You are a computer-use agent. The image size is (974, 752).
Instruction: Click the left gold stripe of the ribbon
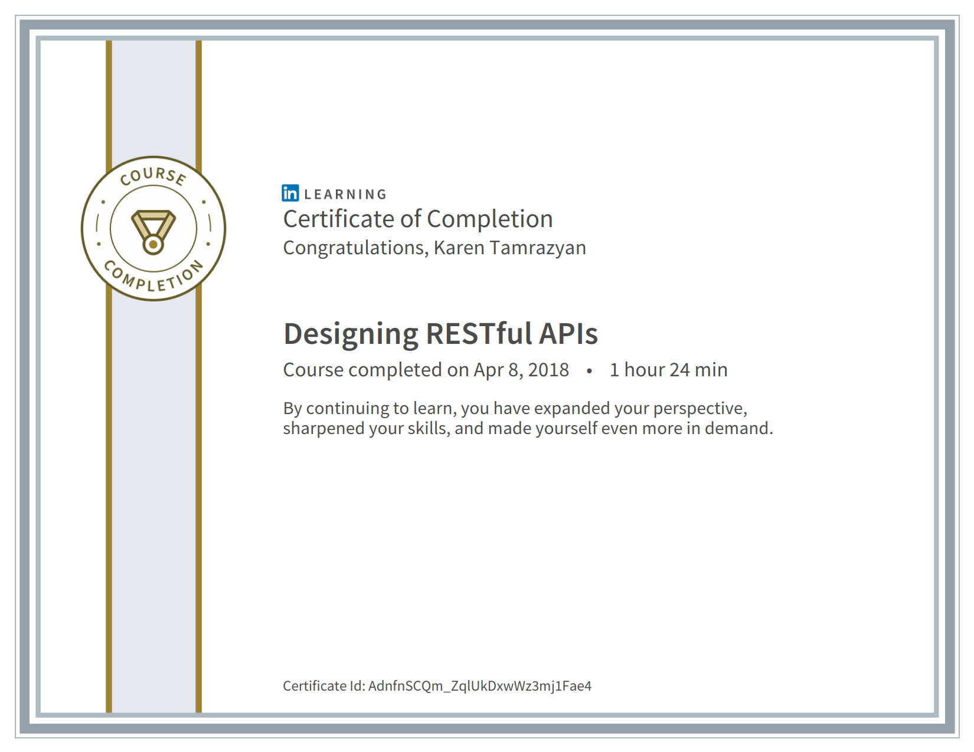click(109, 501)
